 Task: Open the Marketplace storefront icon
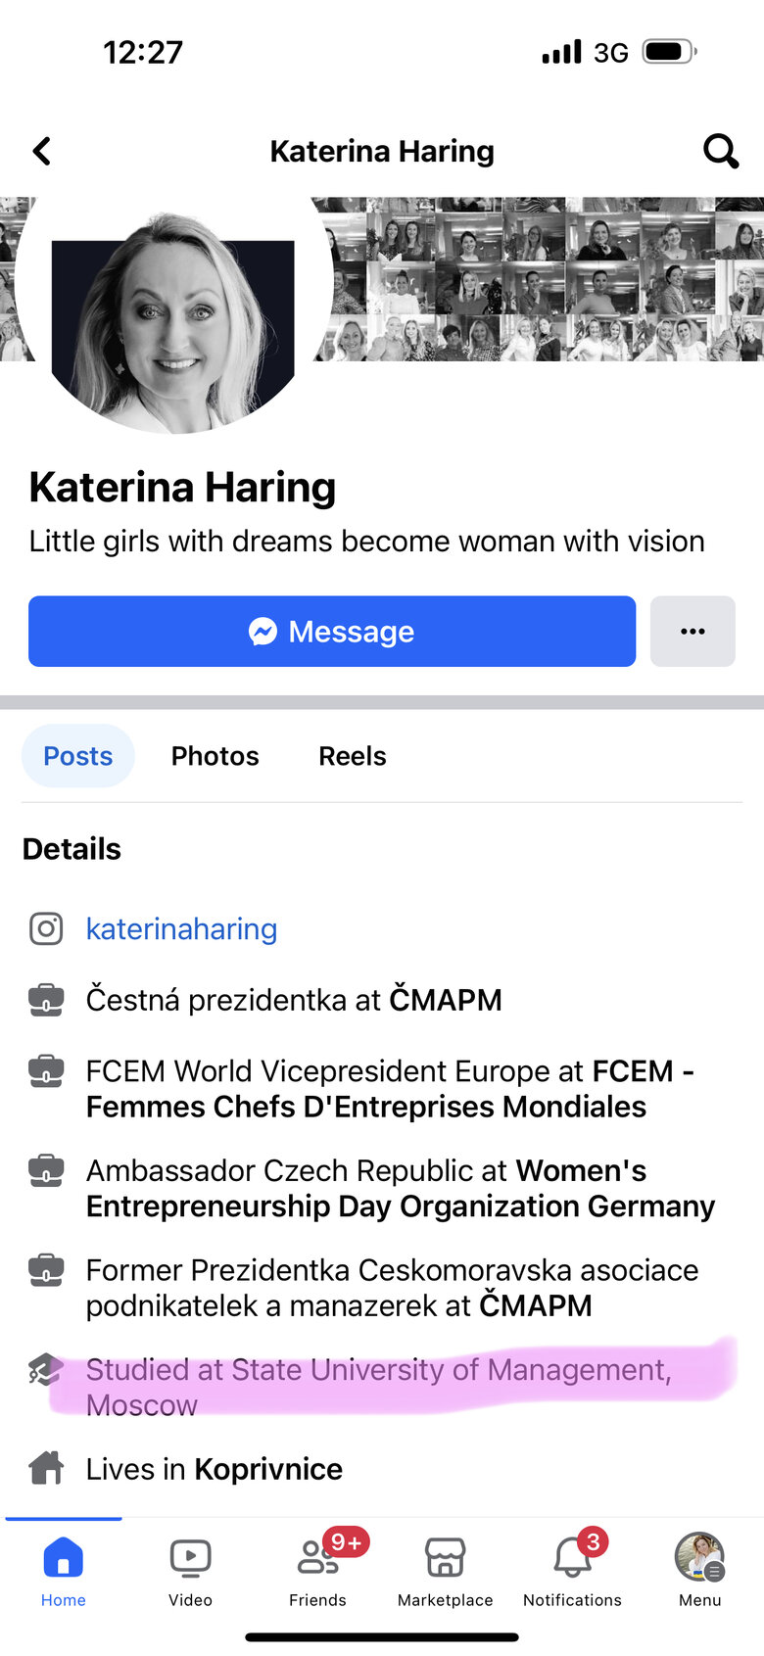[445, 1572]
